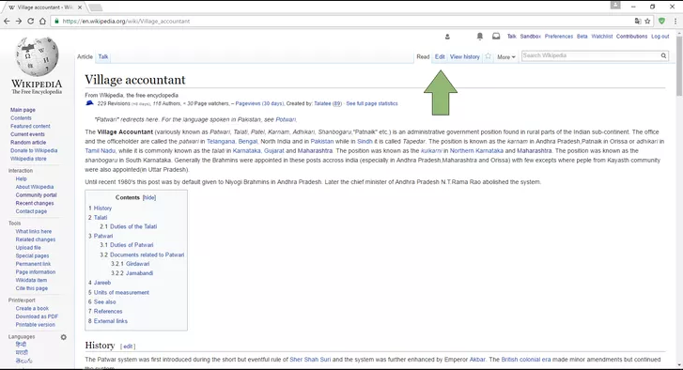Open the browser home icon
Image resolution: width=683 pixels, height=370 pixels.
pos(42,21)
